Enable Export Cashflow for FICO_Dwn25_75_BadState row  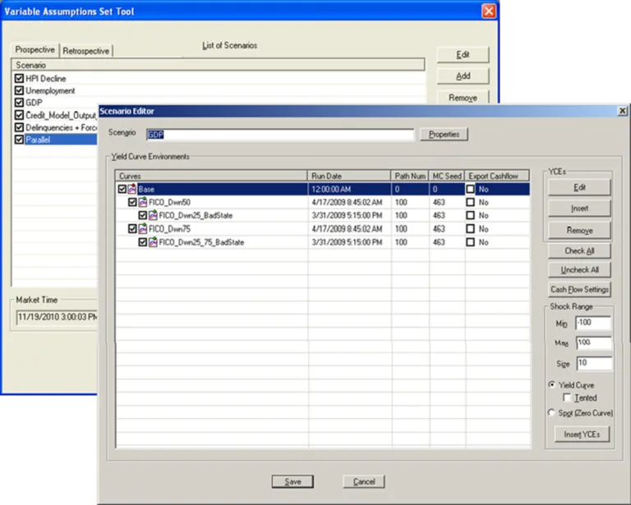point(470,242)
